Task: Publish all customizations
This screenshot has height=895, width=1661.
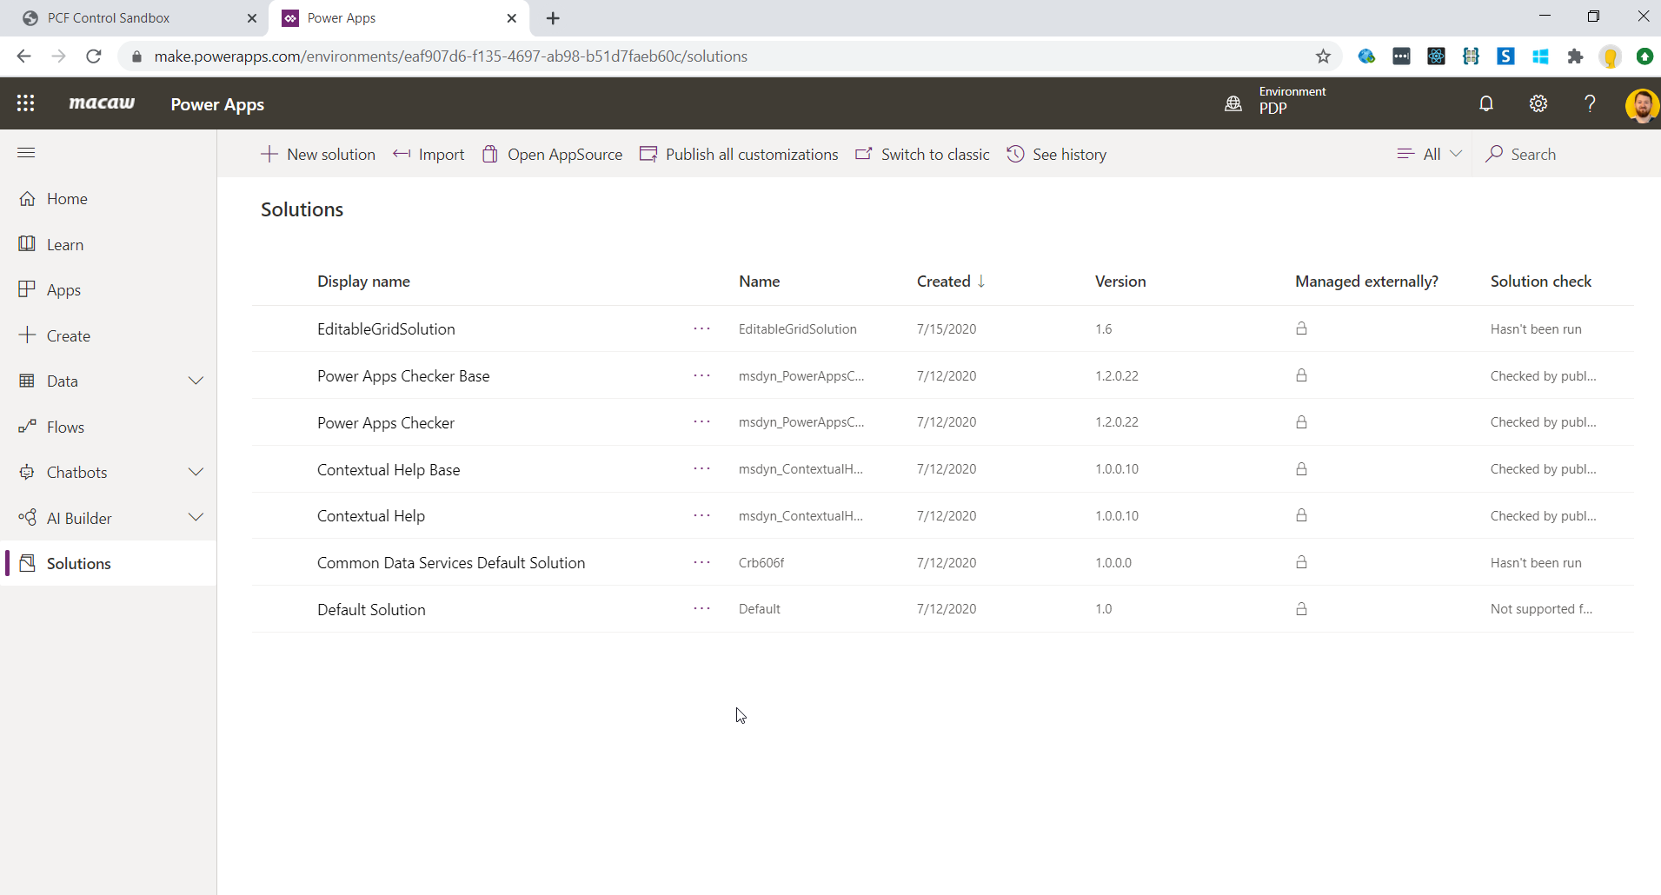Action: [739, 154]
